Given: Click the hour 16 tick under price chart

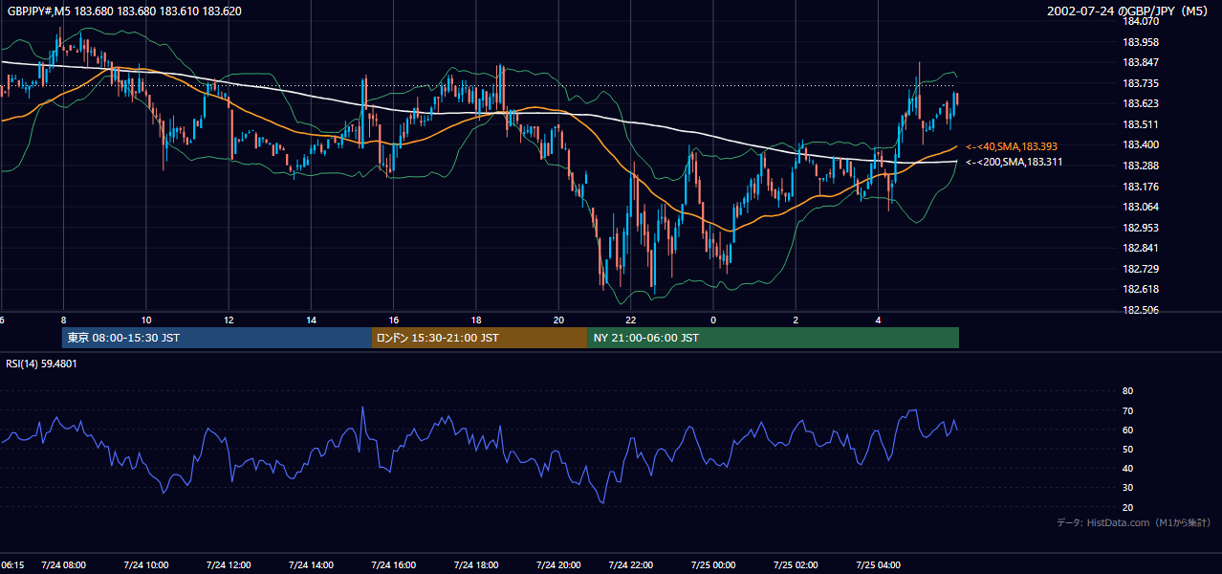Looking at the screenshot, I should click(x=393, y=320).
